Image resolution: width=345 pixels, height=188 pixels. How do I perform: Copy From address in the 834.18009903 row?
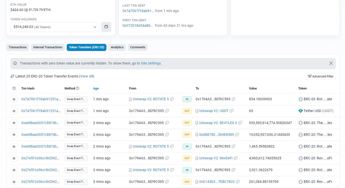pyautogui.click(x=172, y=99)
